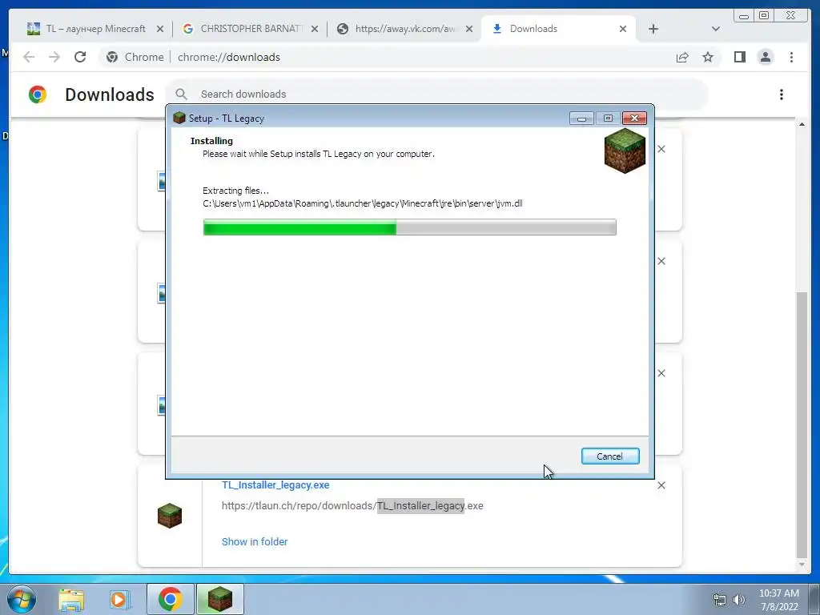Open the network status tray icon
Viewport: 820px width, 615px height.
pos(720,600)
